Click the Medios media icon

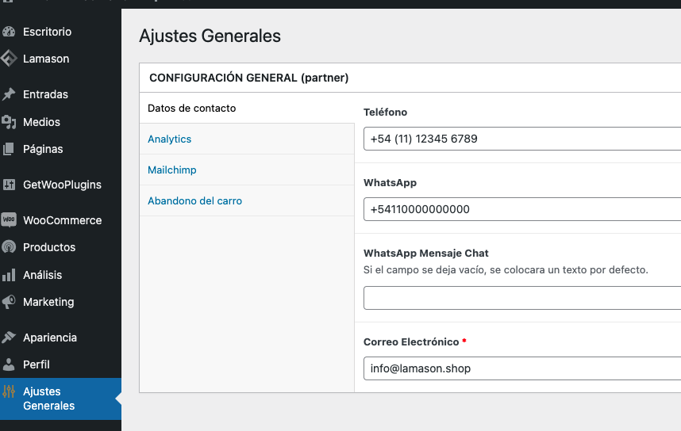click(x=10, y=122)
